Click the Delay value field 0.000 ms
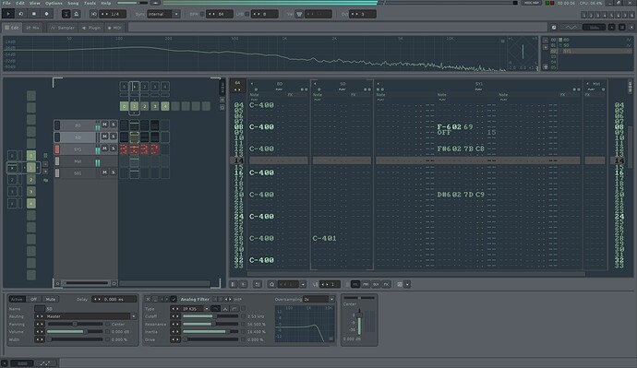 pos(114,299)
